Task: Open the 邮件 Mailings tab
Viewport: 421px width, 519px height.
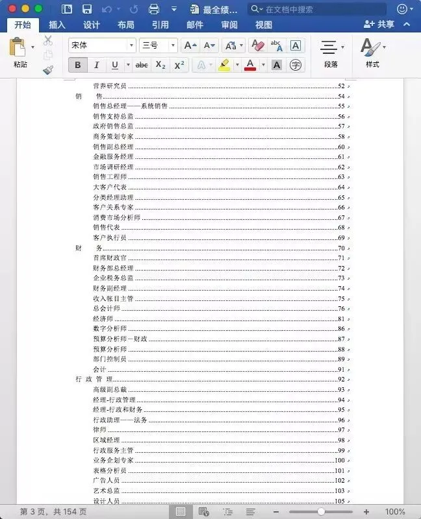Action: (x=195, y=25)
